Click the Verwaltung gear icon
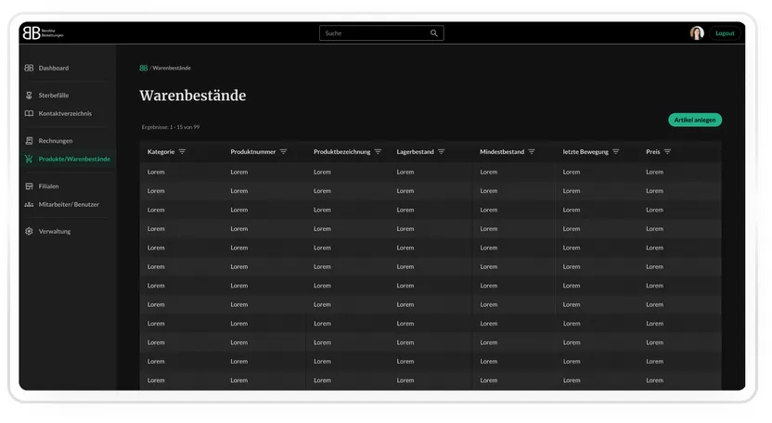The height and width of the screenshot is (423, 772). click(x=29, y=231)
